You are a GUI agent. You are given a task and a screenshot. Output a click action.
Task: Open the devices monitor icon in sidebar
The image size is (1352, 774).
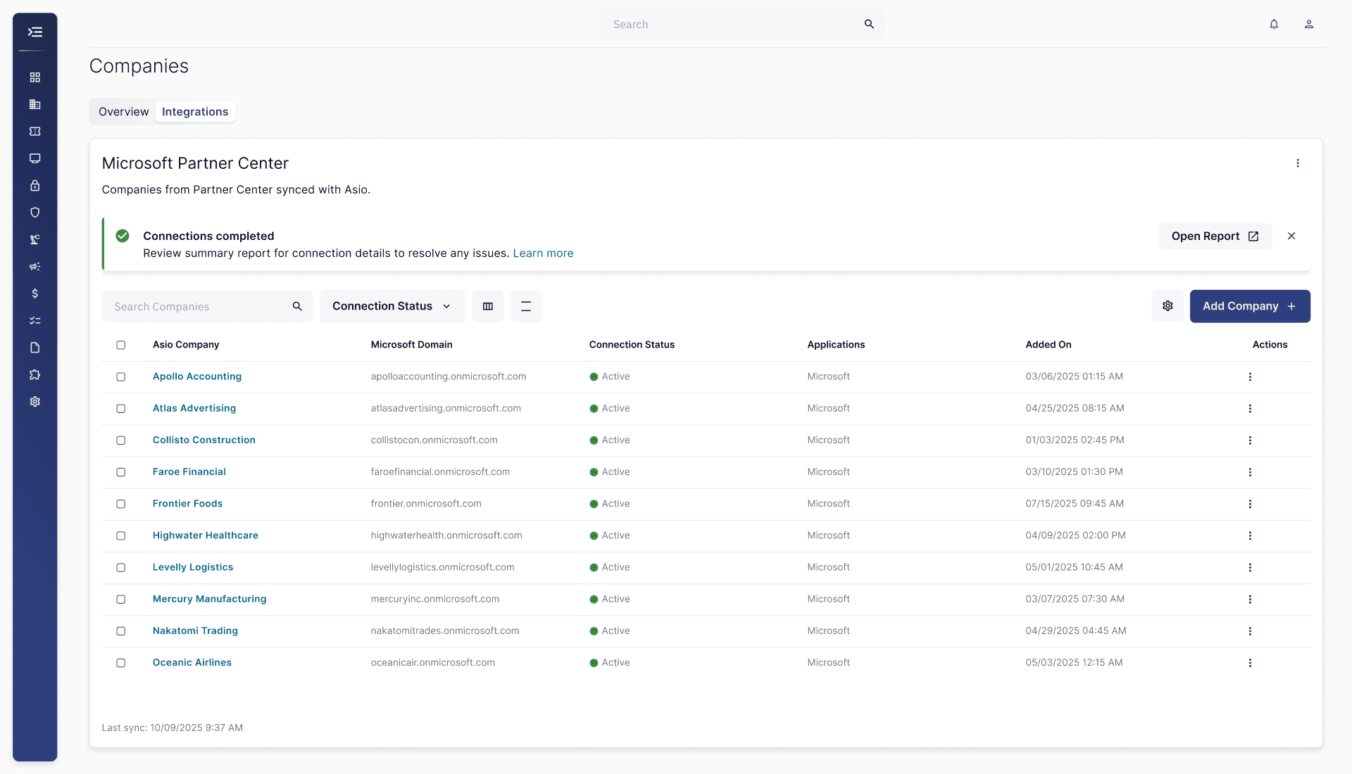click(35, 158)
